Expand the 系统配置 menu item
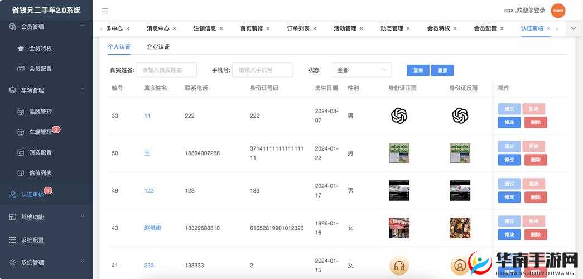 point(46,240)
